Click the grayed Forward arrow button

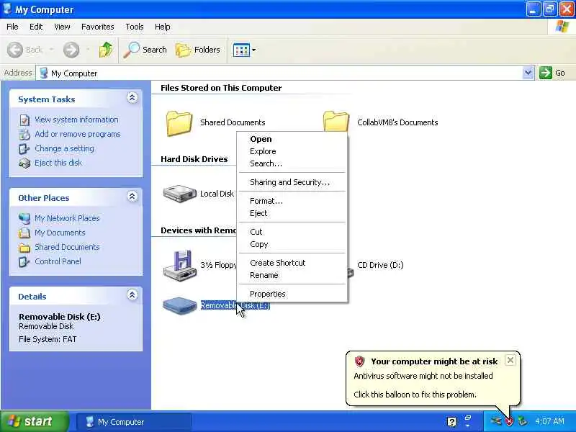[71, 50]
